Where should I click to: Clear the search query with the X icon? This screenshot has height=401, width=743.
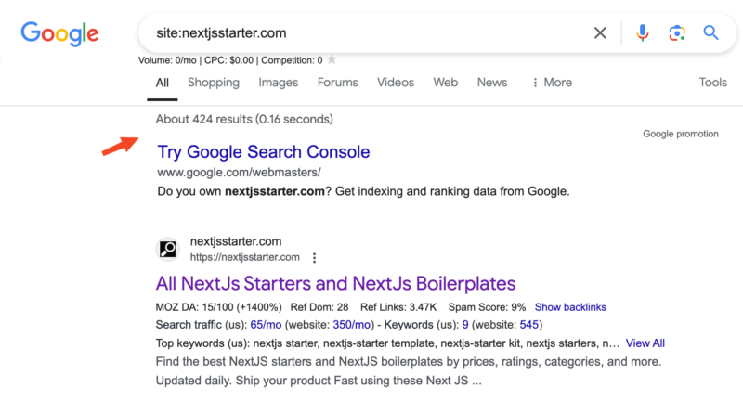[x=600, y=33]
